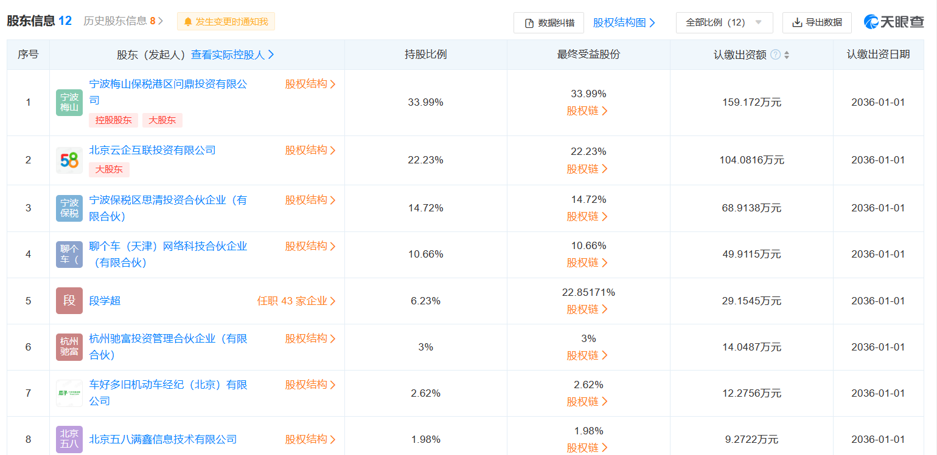Open 股权链 under 22.85171% final share
The width and height of the screenshot is (937, 455).
[587, 309]
